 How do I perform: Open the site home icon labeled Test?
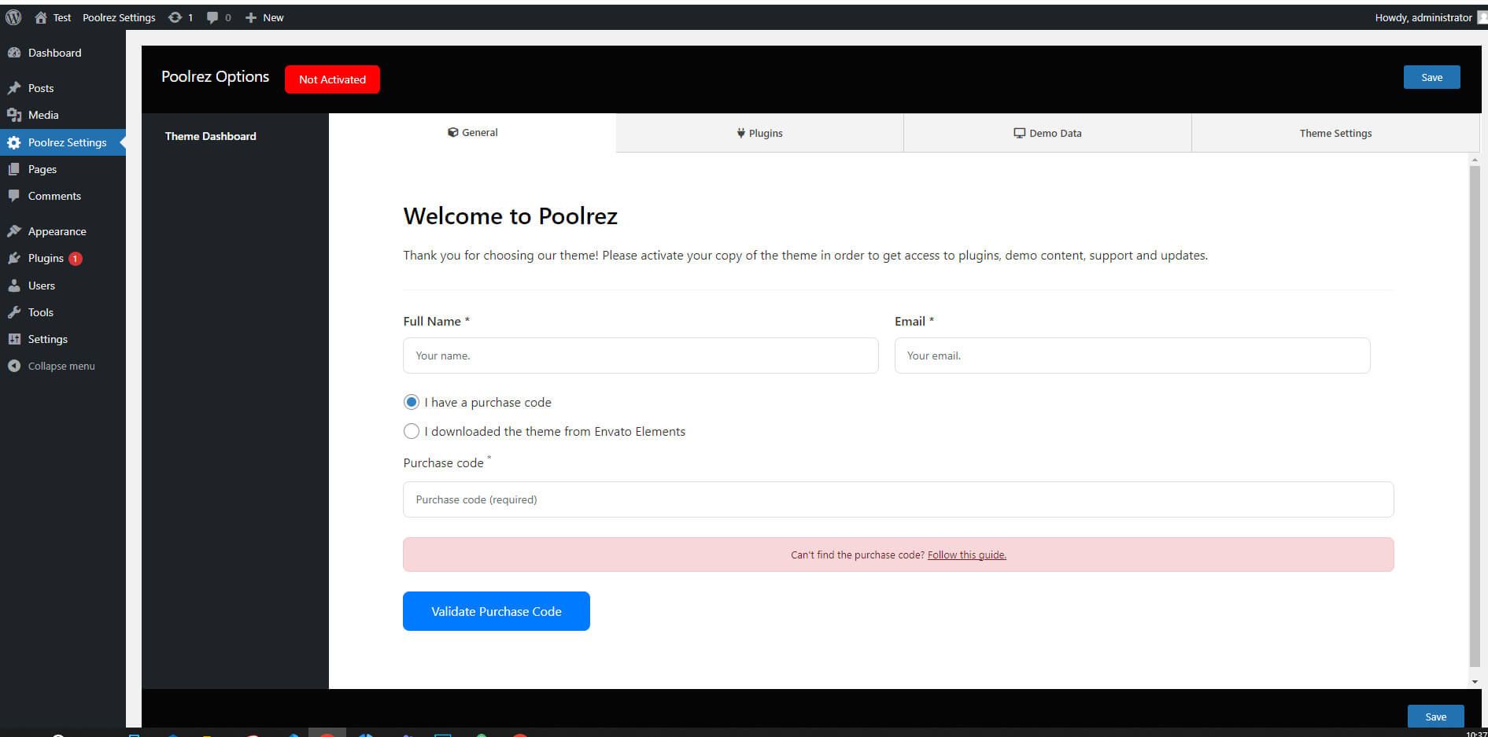(41, 17)
